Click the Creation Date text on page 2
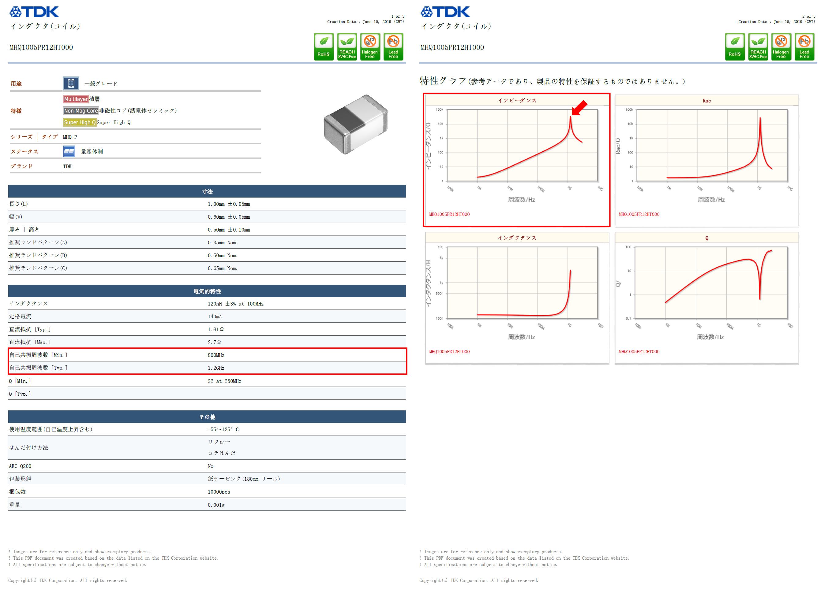Viewport: 832px width, 589px height. [x=777, y=21]
